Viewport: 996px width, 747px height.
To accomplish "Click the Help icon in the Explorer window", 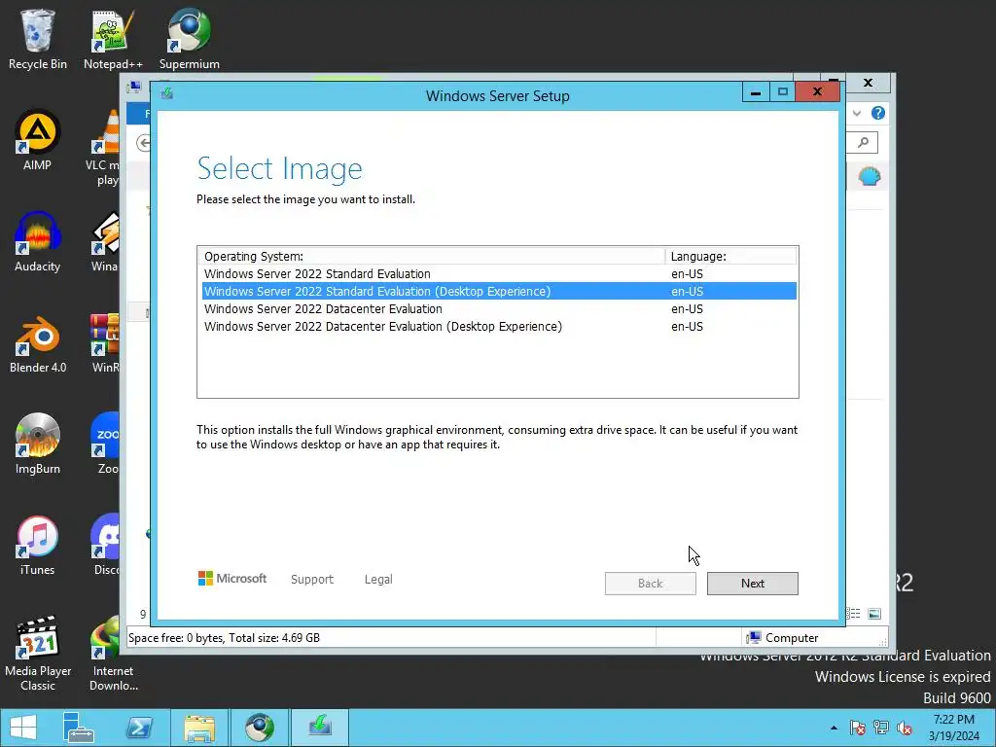I will pyautogui.click(x=878, y=113).
